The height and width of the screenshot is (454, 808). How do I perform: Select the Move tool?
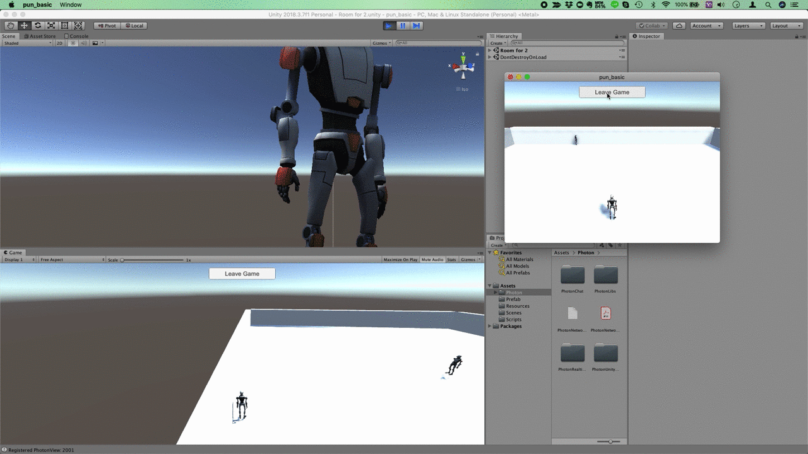(24, 26)
